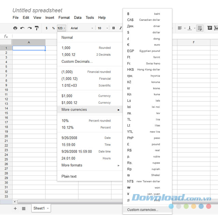Click the Print icon in toolbar
The width and height of the screenshot is (218, 215).
click(15, 28)
